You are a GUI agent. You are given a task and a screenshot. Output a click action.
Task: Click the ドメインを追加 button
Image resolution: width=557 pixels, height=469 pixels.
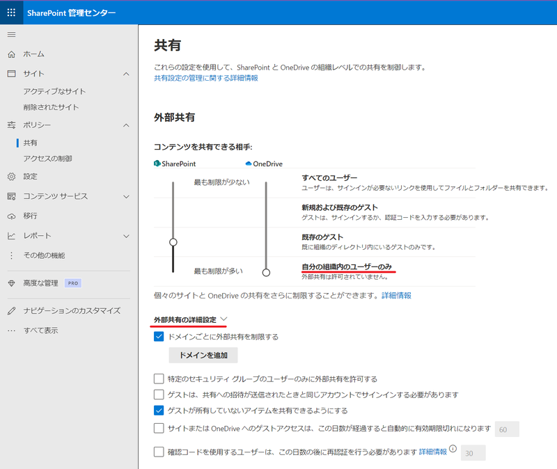[x=203, y=355]
